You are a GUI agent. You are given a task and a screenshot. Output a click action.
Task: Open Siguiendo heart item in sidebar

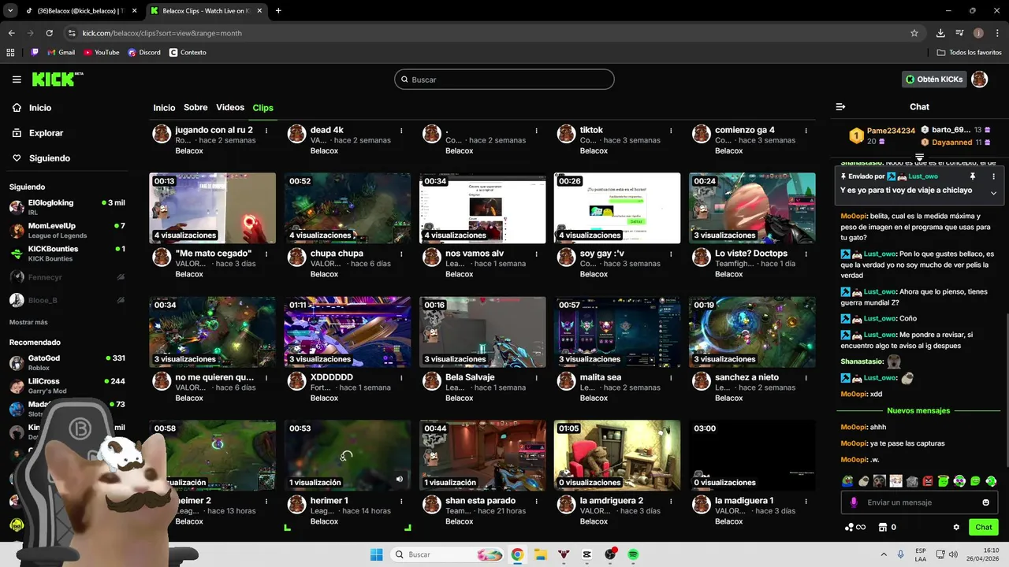pyautogui.click(x=41, y=158)
